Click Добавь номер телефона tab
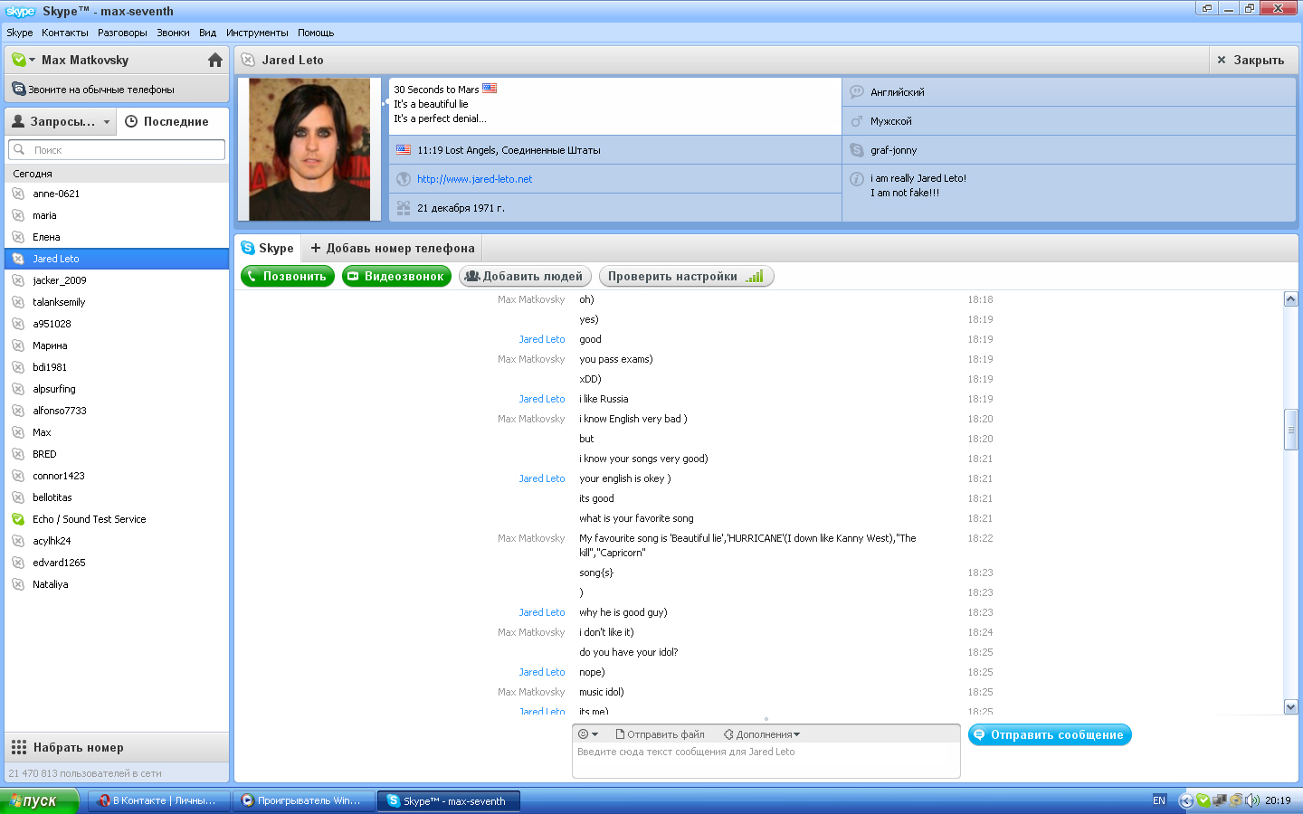Viewport: 1303px width, 814px height. 392,248
